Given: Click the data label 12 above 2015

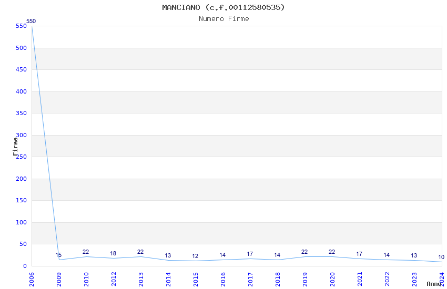Looking at the screenshot, I should (195, 256).
